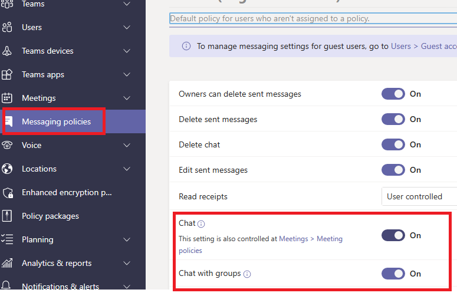The height and width of the screenshot is (296, 457).
Task: Expand the Teams apps chevron
Action: pyautogui.click(x=127, y=74)
